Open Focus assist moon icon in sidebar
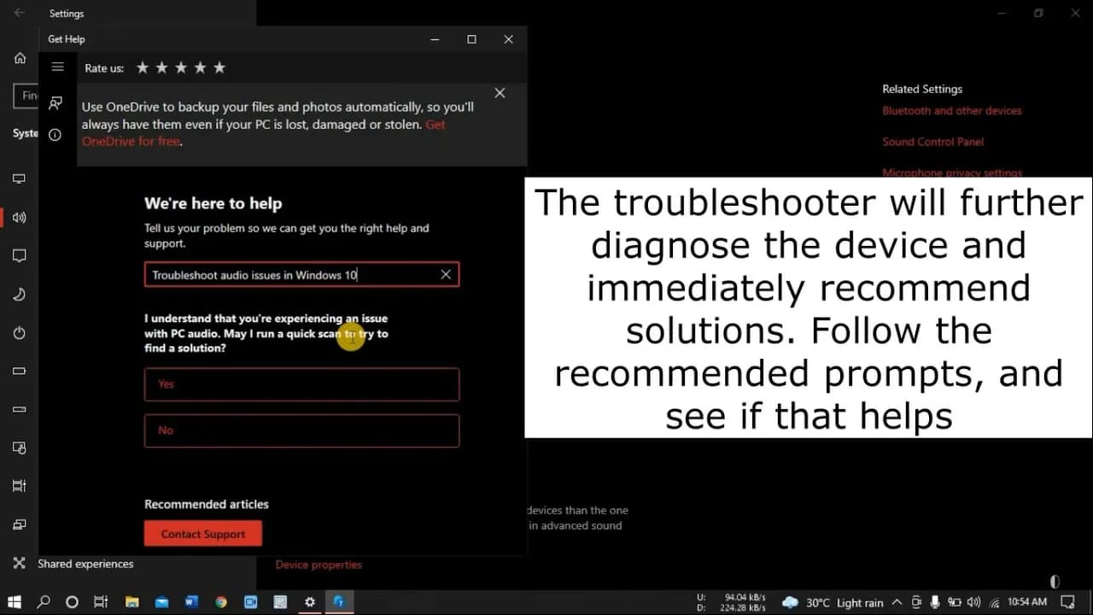Viewport: 1093px width, 615px height. tap(19, 295)
